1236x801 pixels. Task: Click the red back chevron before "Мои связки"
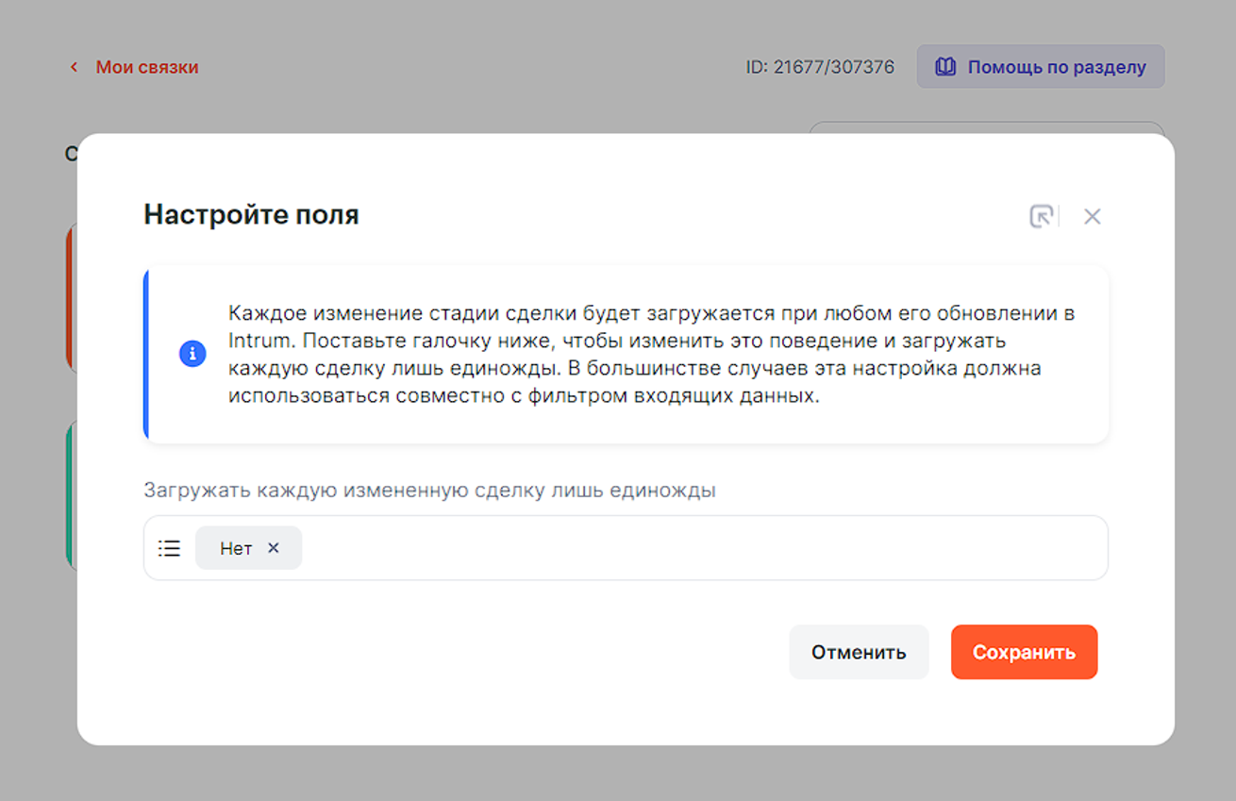point(74,67)
